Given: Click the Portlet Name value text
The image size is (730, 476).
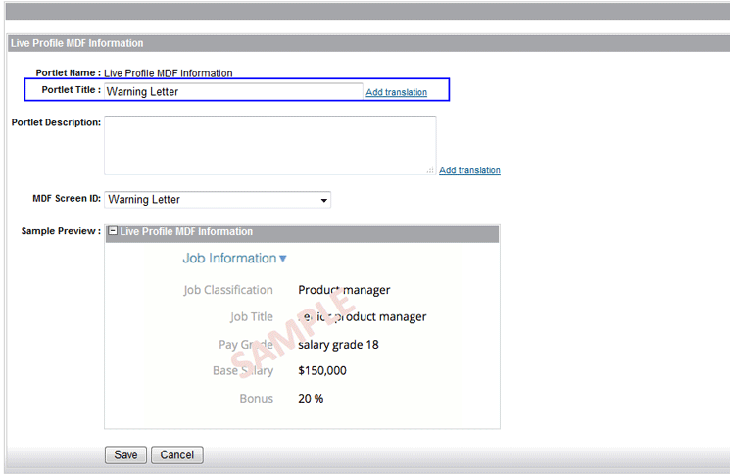Looking at the screenshot, I should click(169, 73).
